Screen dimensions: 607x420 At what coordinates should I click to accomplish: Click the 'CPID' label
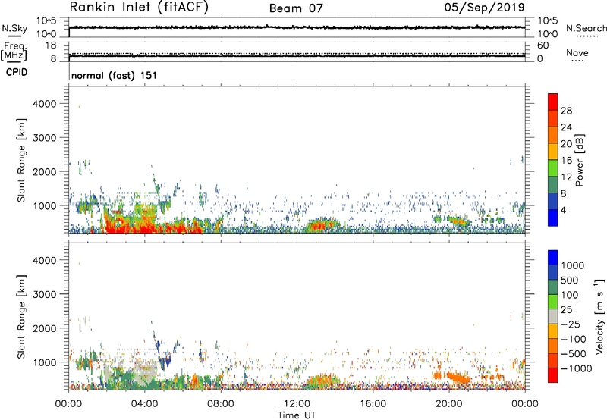click(17, 72)
